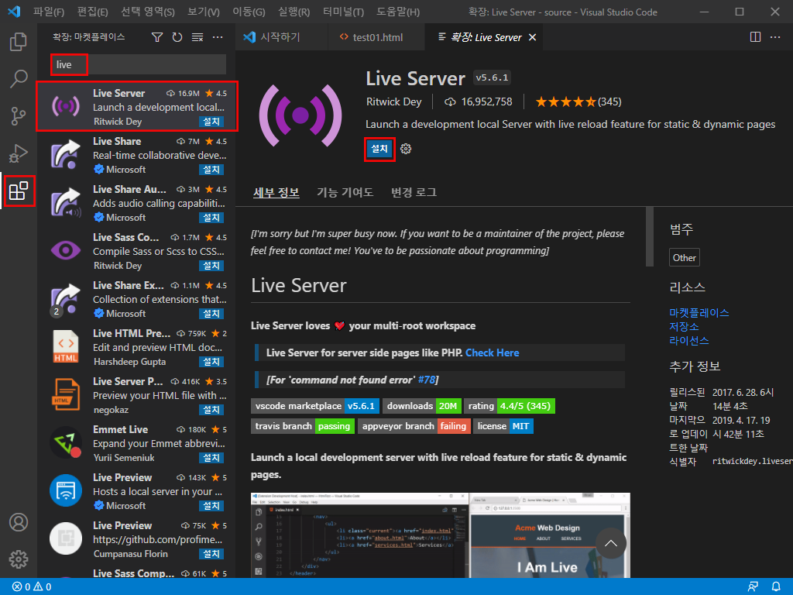Filter extensions with the funnel icon
Viewport: 793px width, 595px height.
click(157, 37)
